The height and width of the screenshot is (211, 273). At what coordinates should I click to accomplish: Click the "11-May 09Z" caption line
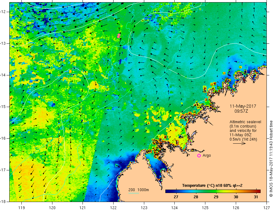(240, 135)
